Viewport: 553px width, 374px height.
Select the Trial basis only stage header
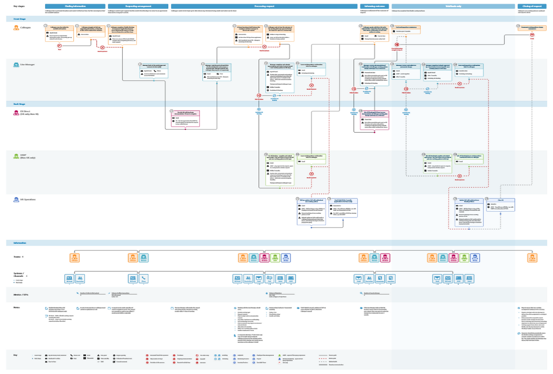click(x=453, y=6)
